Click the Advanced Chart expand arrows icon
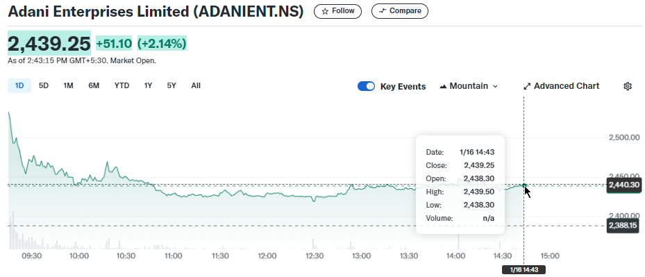This screenshot has width=645, height=277. (x=527, y=86)
